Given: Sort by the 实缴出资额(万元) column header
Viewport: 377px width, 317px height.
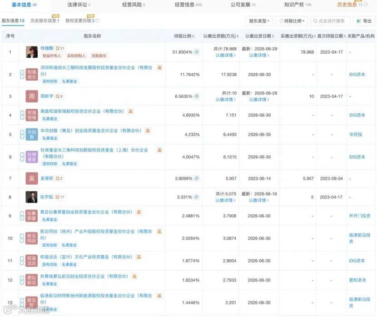Looking at the screenshot, I should pyautogui.click(x=298, y=36).
